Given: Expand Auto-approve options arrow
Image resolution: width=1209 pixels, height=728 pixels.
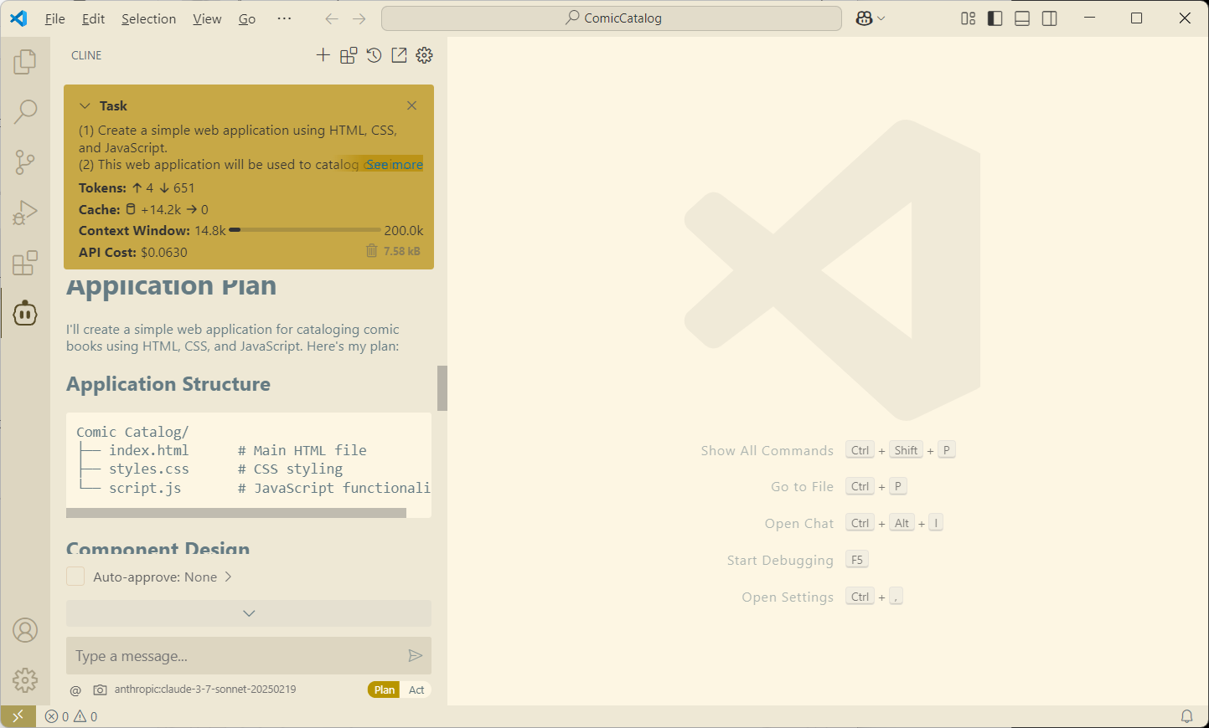Looking at the screenshot, I should [x=228, y=577].
